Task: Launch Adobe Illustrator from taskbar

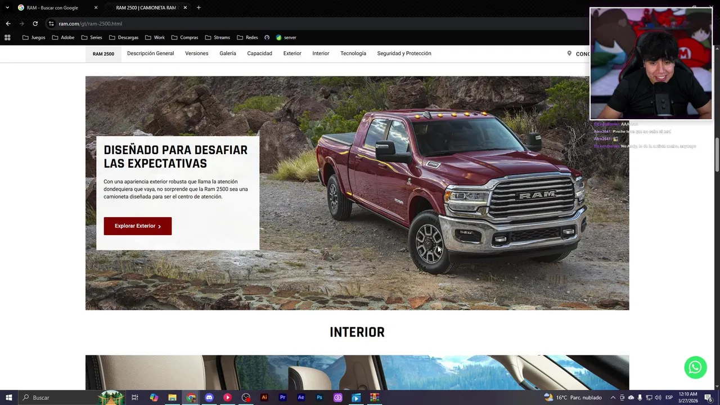Action: coord(264,398)
